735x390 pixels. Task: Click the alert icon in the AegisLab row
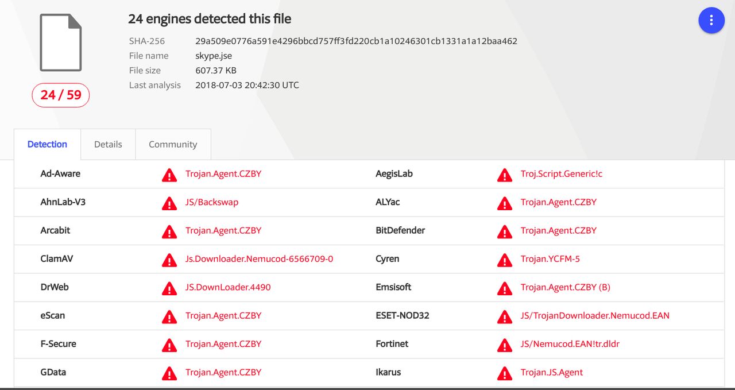[x=505, y=175]
